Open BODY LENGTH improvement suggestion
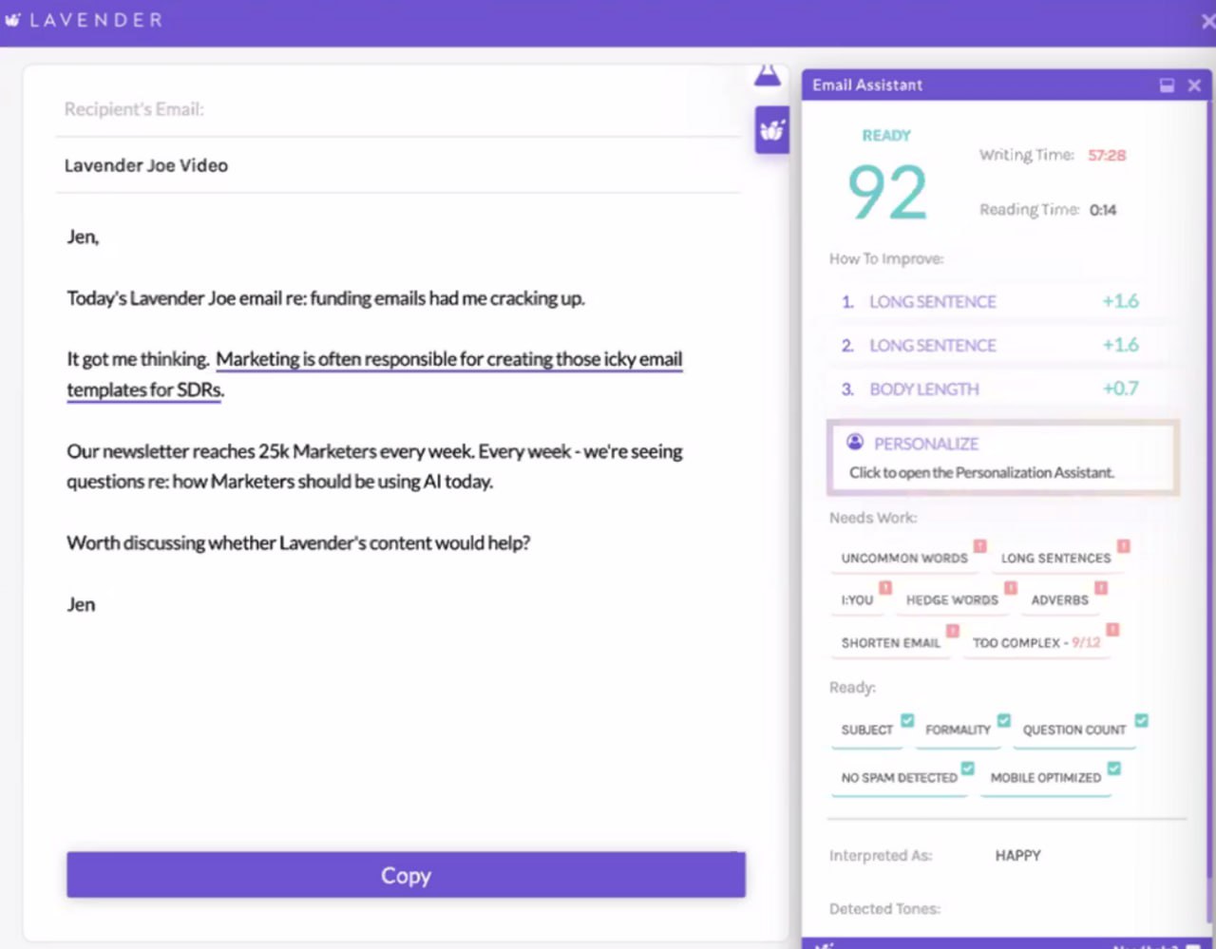 pos(990,389)
